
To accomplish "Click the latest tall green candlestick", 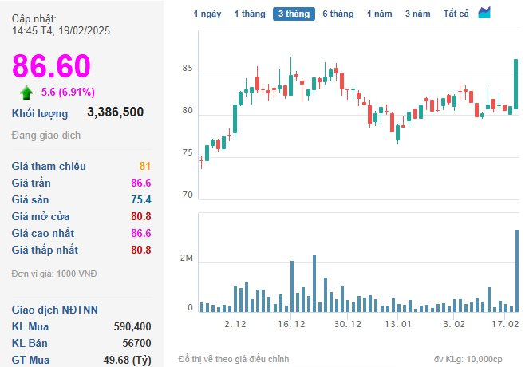I will pyautogui.click(x=516, y=84).
